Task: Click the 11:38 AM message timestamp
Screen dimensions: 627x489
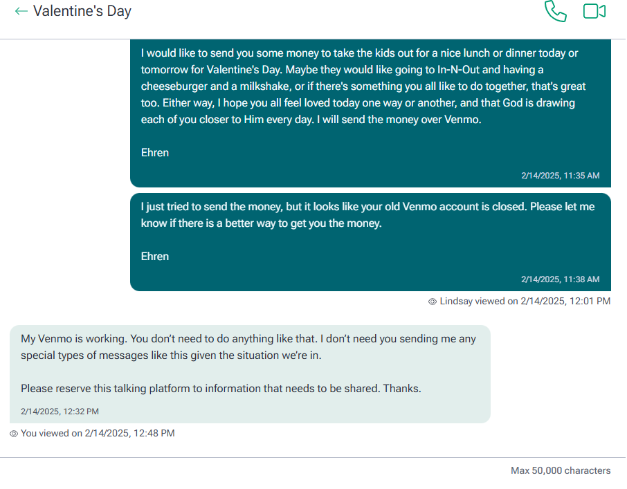Action: (560, 279)
